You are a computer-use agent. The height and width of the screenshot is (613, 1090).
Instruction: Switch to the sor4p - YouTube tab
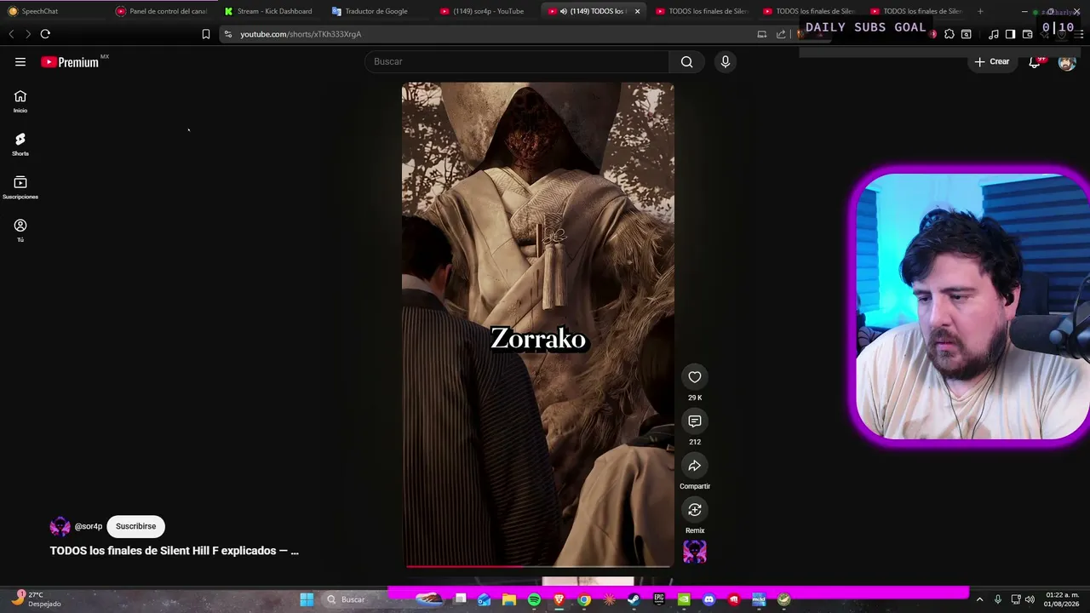[x=485, y=11]
